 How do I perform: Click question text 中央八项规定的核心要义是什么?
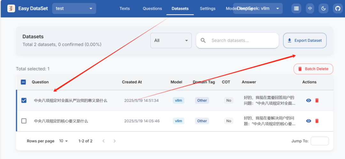tap(61, 121)
